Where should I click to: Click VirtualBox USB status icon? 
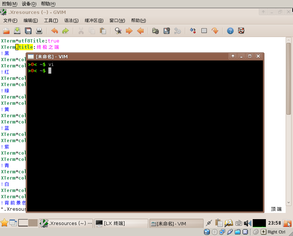point(230,232)
